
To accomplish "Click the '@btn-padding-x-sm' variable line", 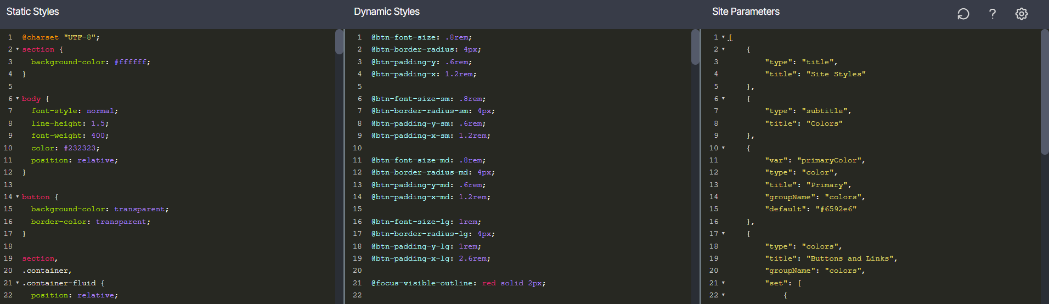I will [x=431, y=136].
